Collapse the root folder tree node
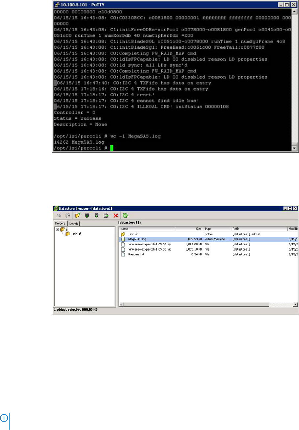Screen dimensions: 299x430 [x=57, y=229]
